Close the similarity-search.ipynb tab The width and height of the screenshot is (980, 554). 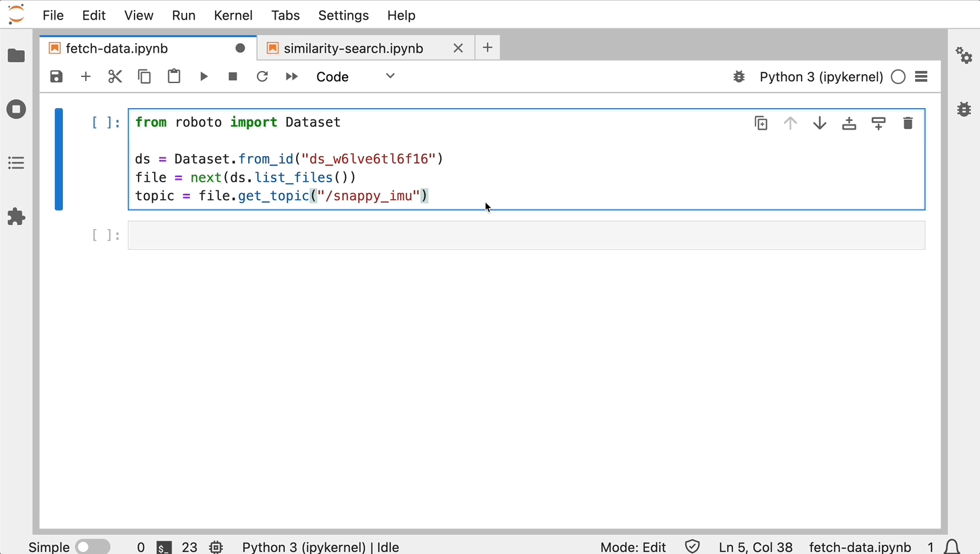458,48
